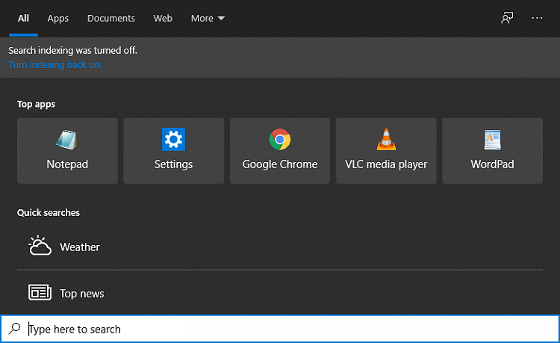The width and height of the screenshot is (560, 343).
Task: Switch to the Apps tab
Action: point(58,18)
